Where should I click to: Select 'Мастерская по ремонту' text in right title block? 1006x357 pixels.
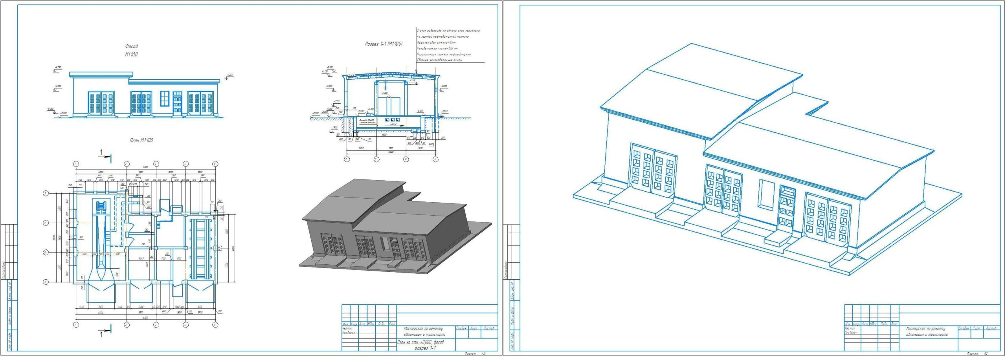[926, 328]
